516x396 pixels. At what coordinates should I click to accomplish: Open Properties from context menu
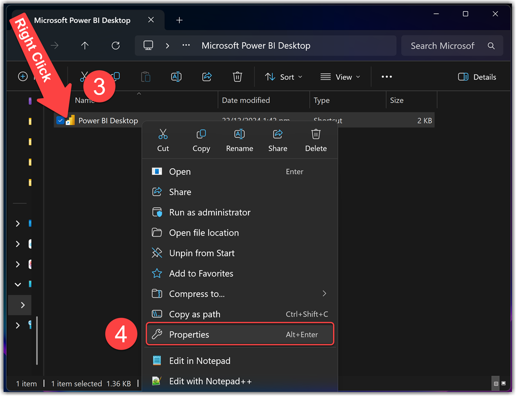(x=239, y=334)
